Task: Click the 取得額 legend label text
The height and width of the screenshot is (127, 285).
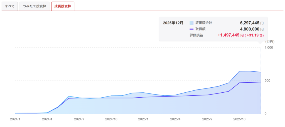Action: click(x=200, y=29)
